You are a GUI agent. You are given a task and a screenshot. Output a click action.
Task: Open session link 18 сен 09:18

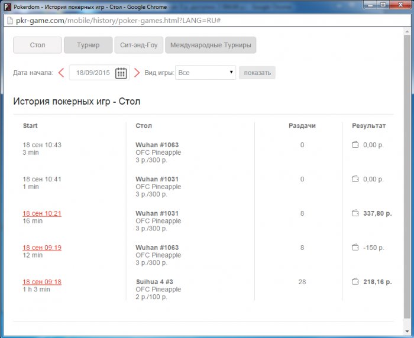(42, 282)
